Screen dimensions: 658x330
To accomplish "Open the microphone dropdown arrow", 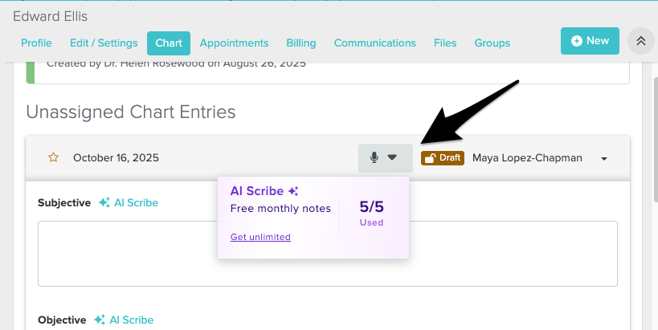I will [393, 157].
